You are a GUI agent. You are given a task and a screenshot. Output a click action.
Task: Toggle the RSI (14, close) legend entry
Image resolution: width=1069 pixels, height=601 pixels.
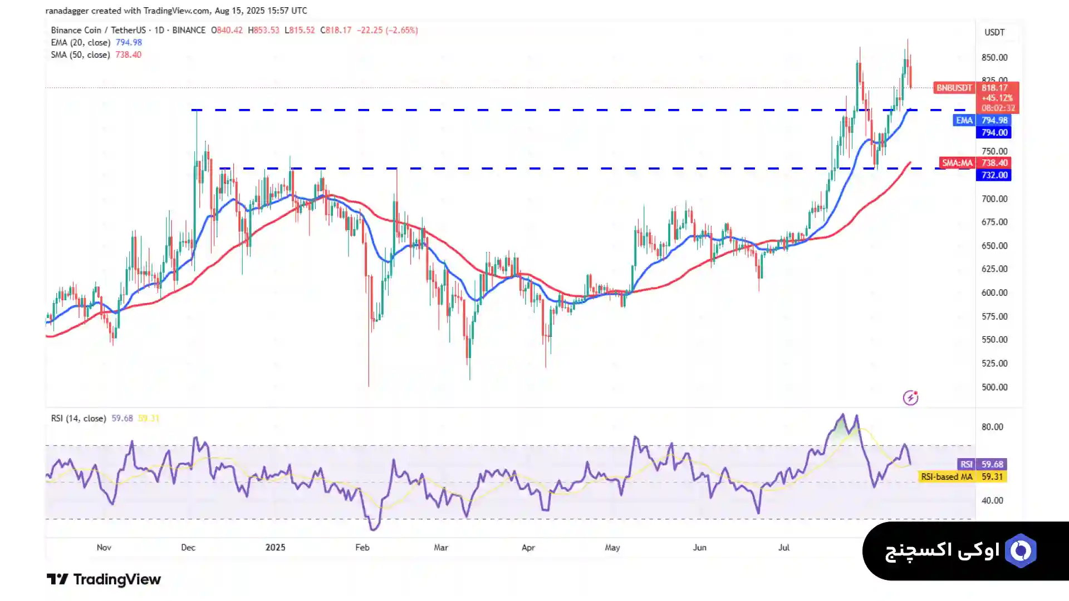click(x=79, y=418)
